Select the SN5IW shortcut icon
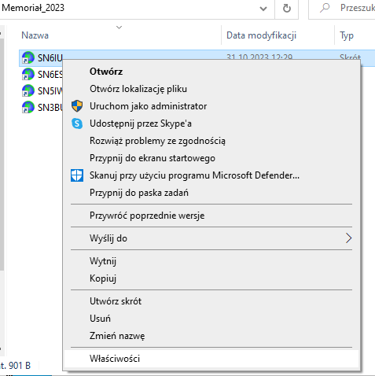This screenshot has height=376, width=375. point(28,90)
